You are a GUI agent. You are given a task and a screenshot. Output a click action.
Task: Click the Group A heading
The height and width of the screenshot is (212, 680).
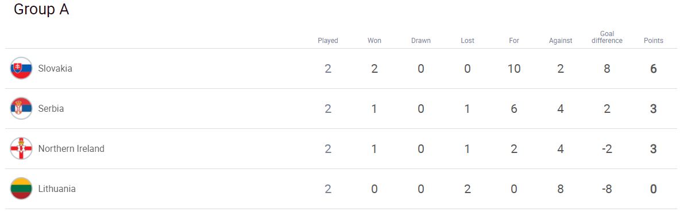41,10
